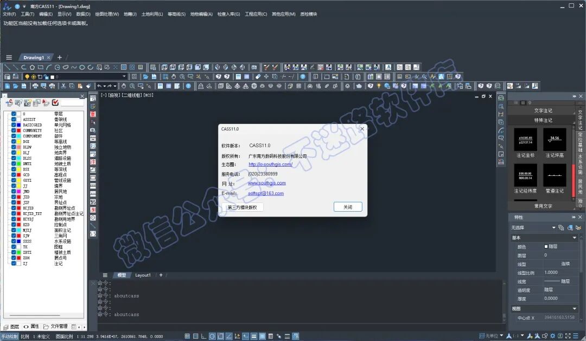Collapse the 视图 properties section

click(x=575, y=309)
